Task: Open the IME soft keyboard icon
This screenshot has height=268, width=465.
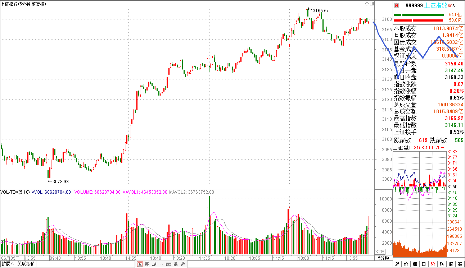Action: (168, 264)
